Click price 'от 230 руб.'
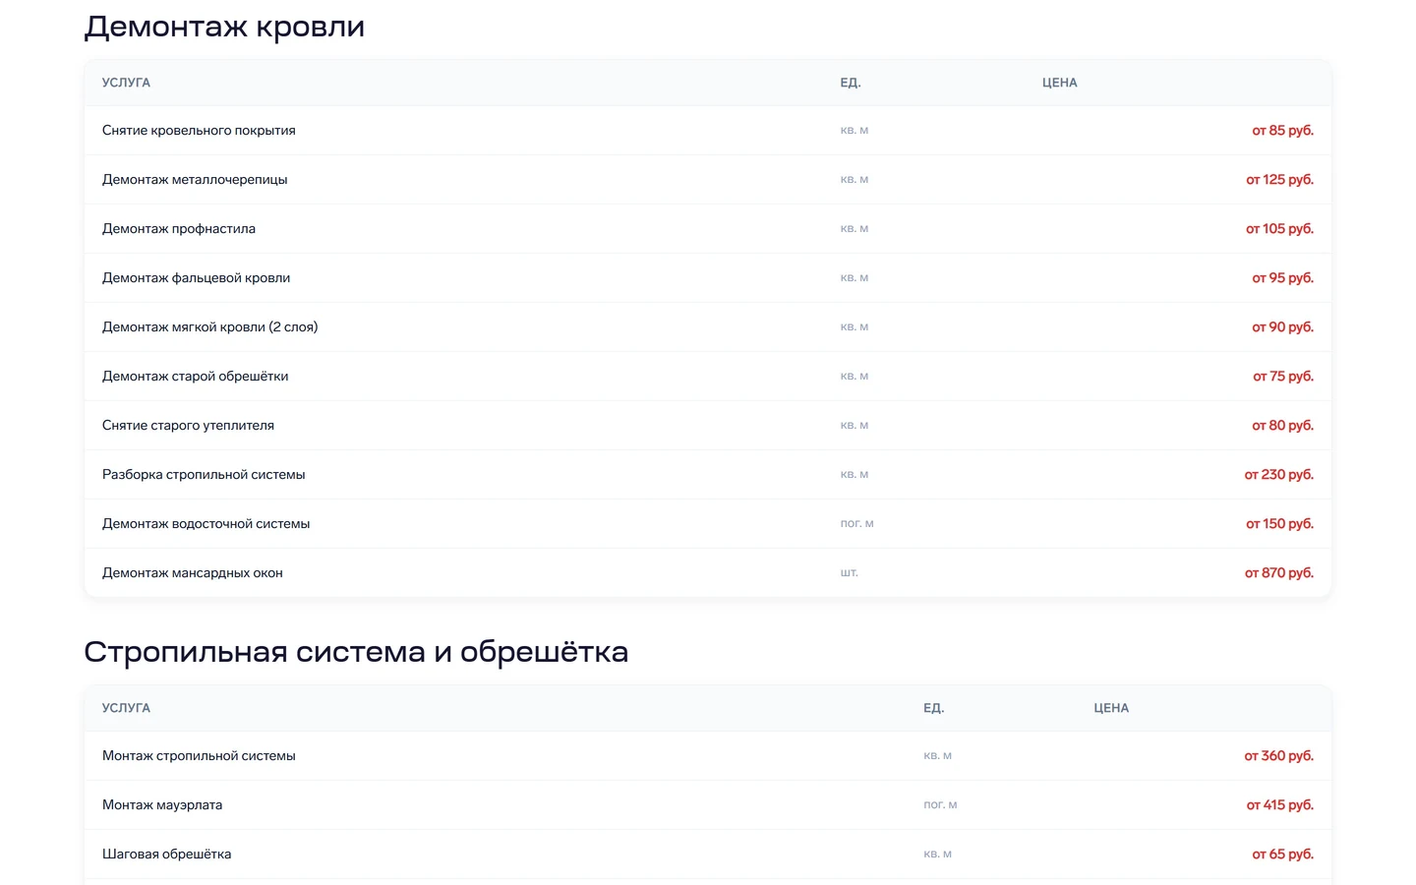Image resolution: width=1416 pixels, height=885 pixels. pyautogui.click(x=1278, y=474)
